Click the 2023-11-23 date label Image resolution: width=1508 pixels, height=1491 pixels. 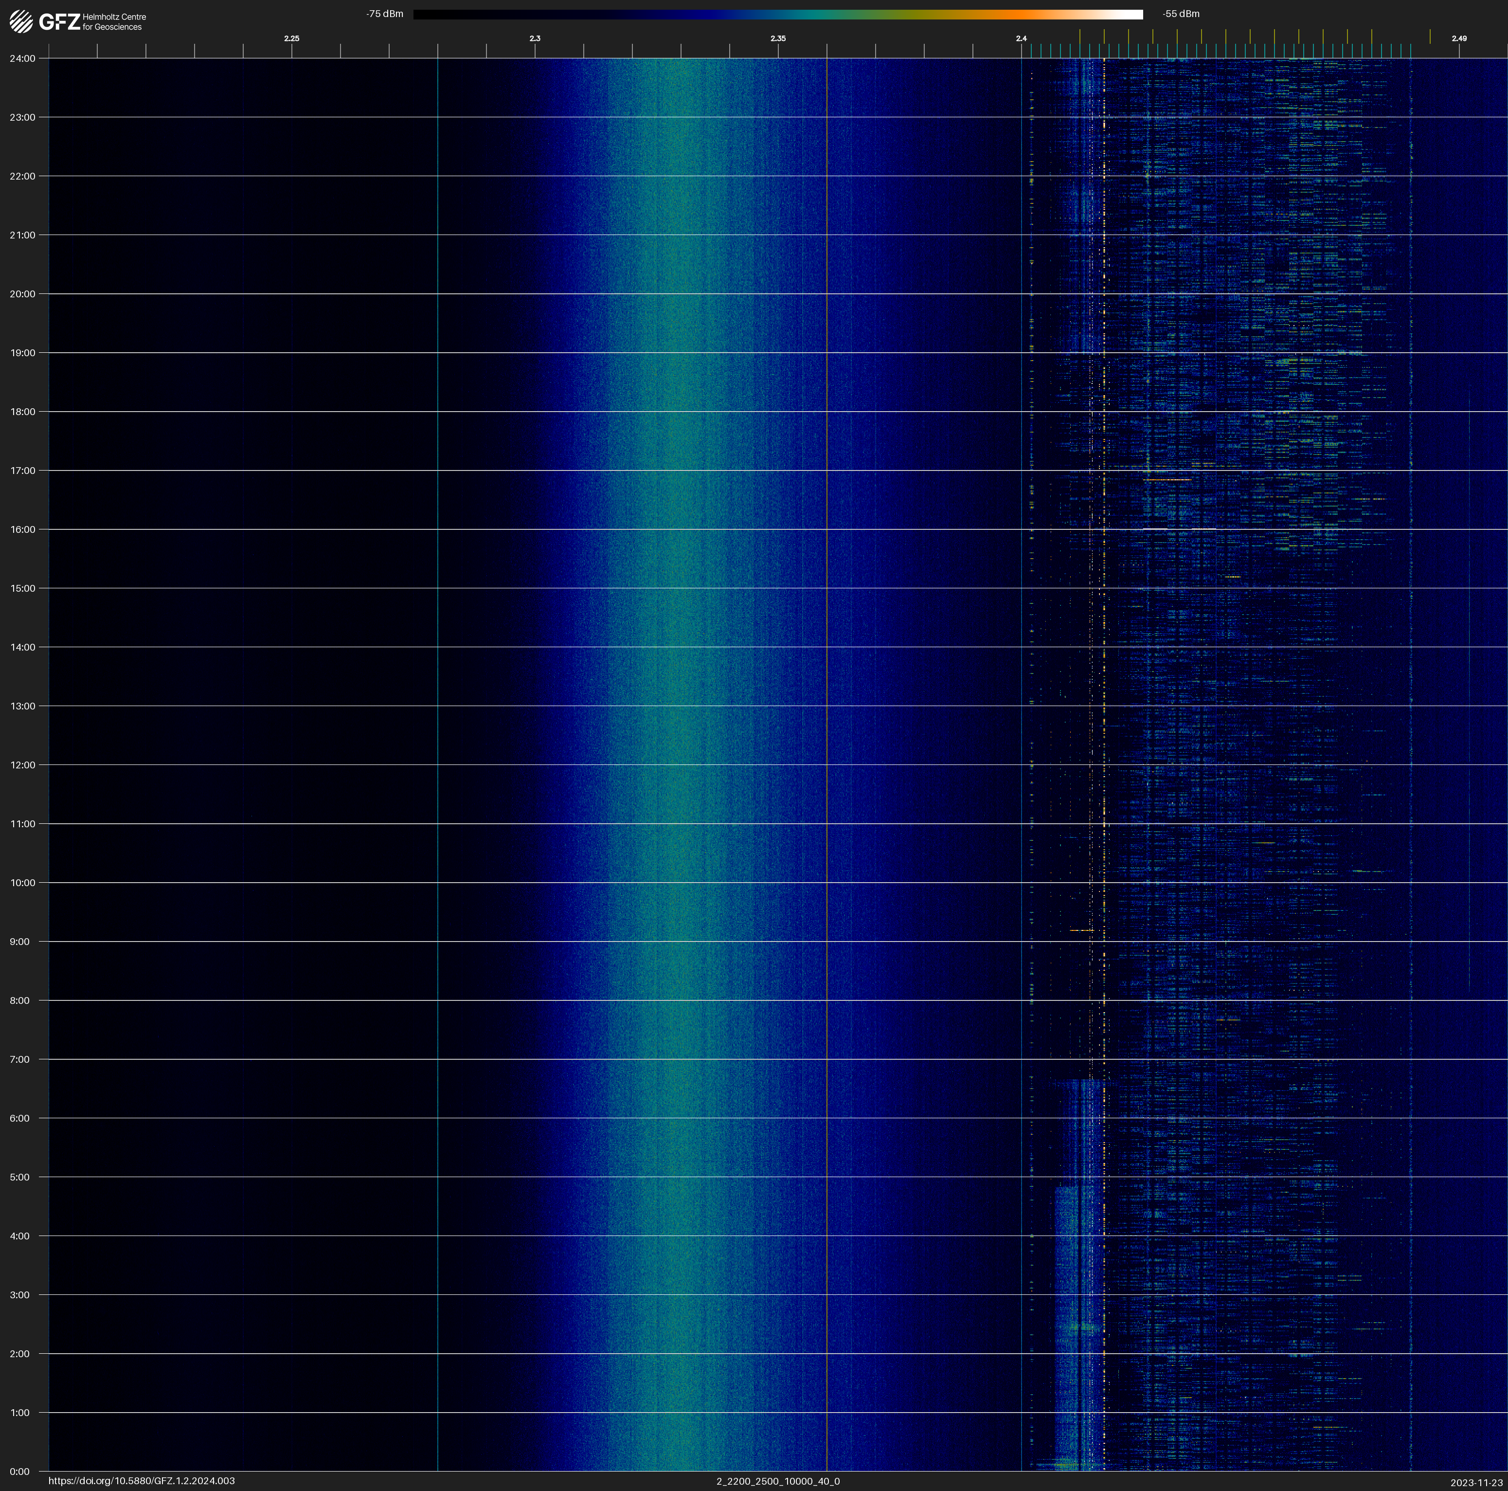pyautogui.click(x=1476, y=1482)
